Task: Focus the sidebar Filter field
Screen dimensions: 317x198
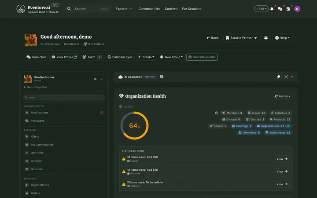Action: [64, 97]
